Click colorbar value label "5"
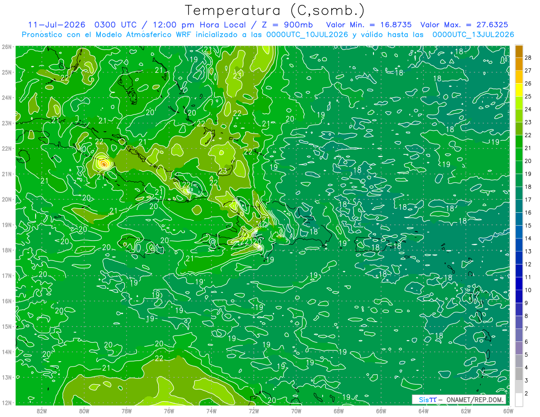Screen dimensions: 540x417 click(526, 354)
